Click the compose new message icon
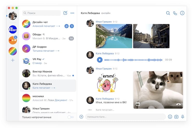The width and height of the screenshot is (192, 128). pos(65,13)
